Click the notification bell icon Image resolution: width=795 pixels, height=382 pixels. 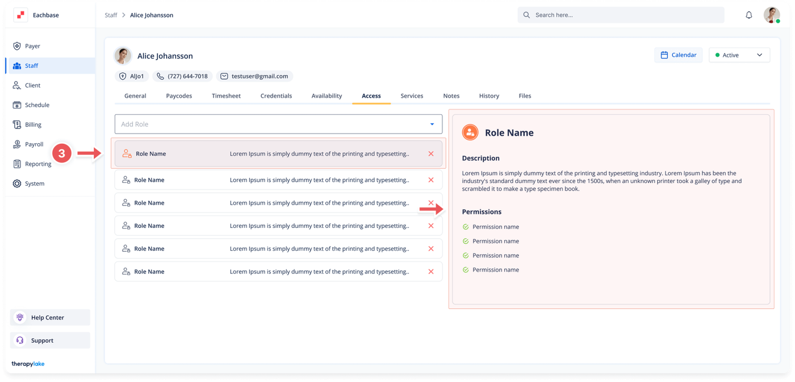748,15
